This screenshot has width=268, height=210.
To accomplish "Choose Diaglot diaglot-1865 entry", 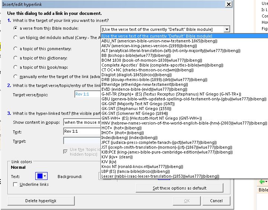I will pos(185,75).
